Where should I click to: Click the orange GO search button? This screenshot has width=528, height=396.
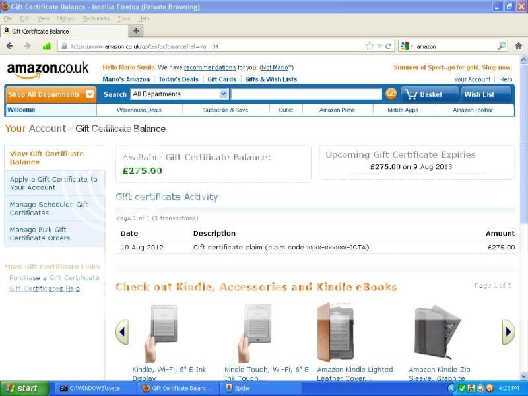(x=391, y=94)
